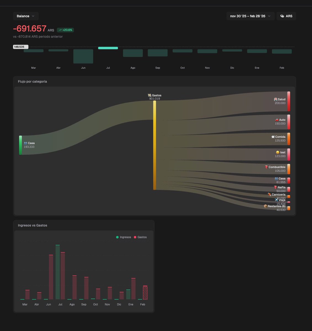
Task: Click the -691.657 balance amount
Action: 30,29
